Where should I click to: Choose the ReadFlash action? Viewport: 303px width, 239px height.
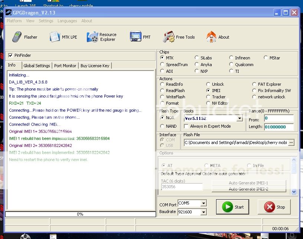click(x=162, y=91)
